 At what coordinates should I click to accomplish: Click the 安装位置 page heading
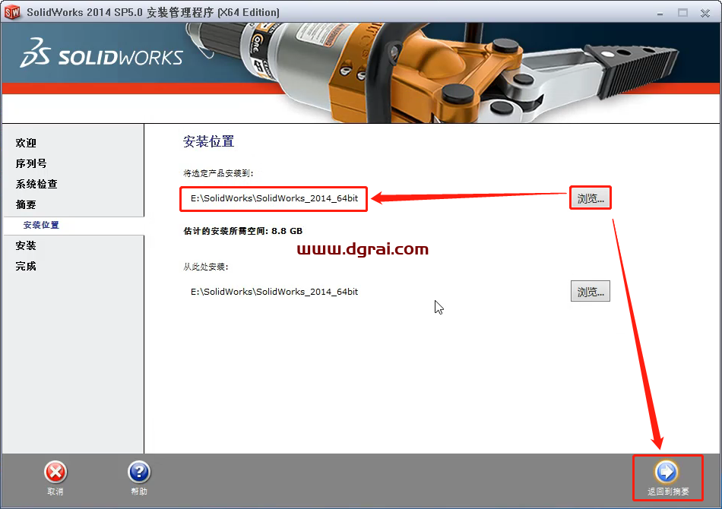(x=208, y=141)
